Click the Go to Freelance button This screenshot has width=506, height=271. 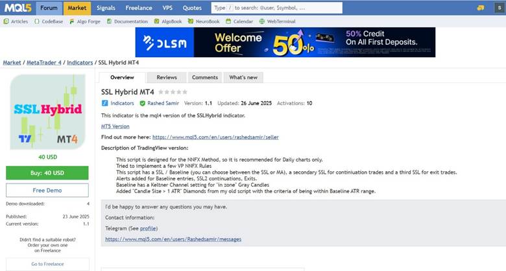[47, 264]
